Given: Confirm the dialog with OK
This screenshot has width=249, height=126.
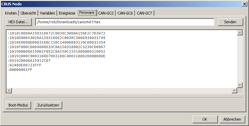Looking at the screenshot, I should click(205, 119).
